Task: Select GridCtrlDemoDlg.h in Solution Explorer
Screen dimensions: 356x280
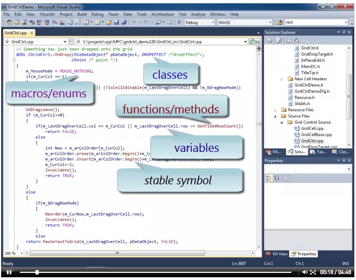Action: pyautogui.click(x=312, y=91)
